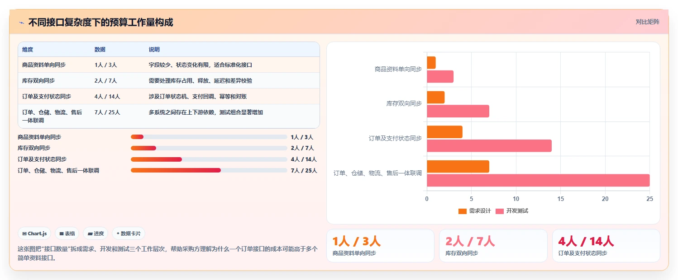Click pink chart bar for 一体联调

pos(538,180)
